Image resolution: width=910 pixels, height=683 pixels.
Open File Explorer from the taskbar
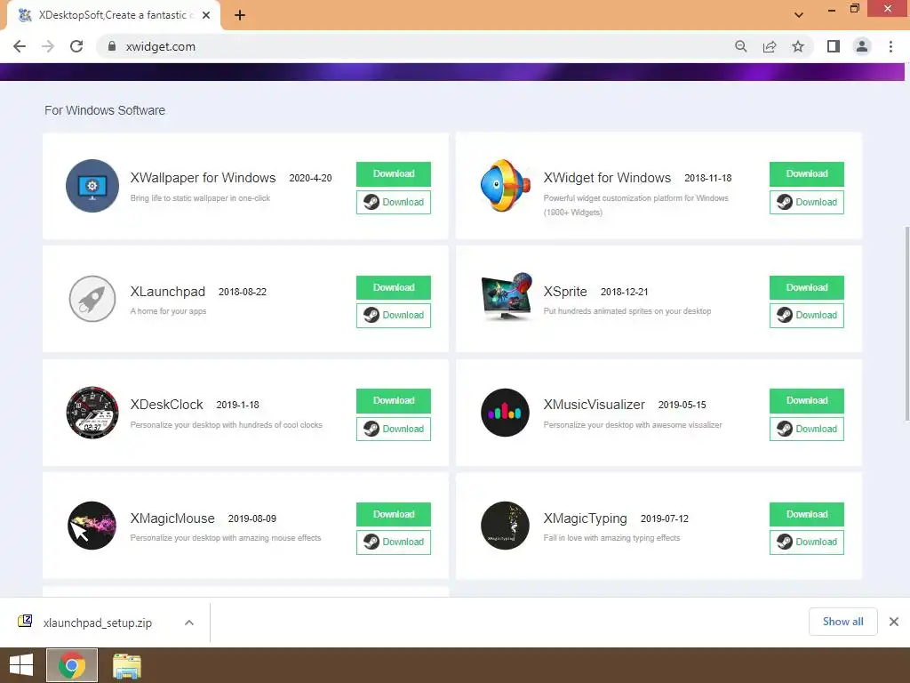[126, 665]
